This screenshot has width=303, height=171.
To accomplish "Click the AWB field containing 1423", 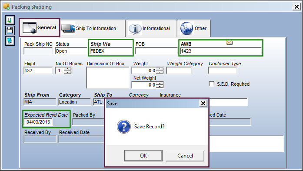I will click(221, 51).
